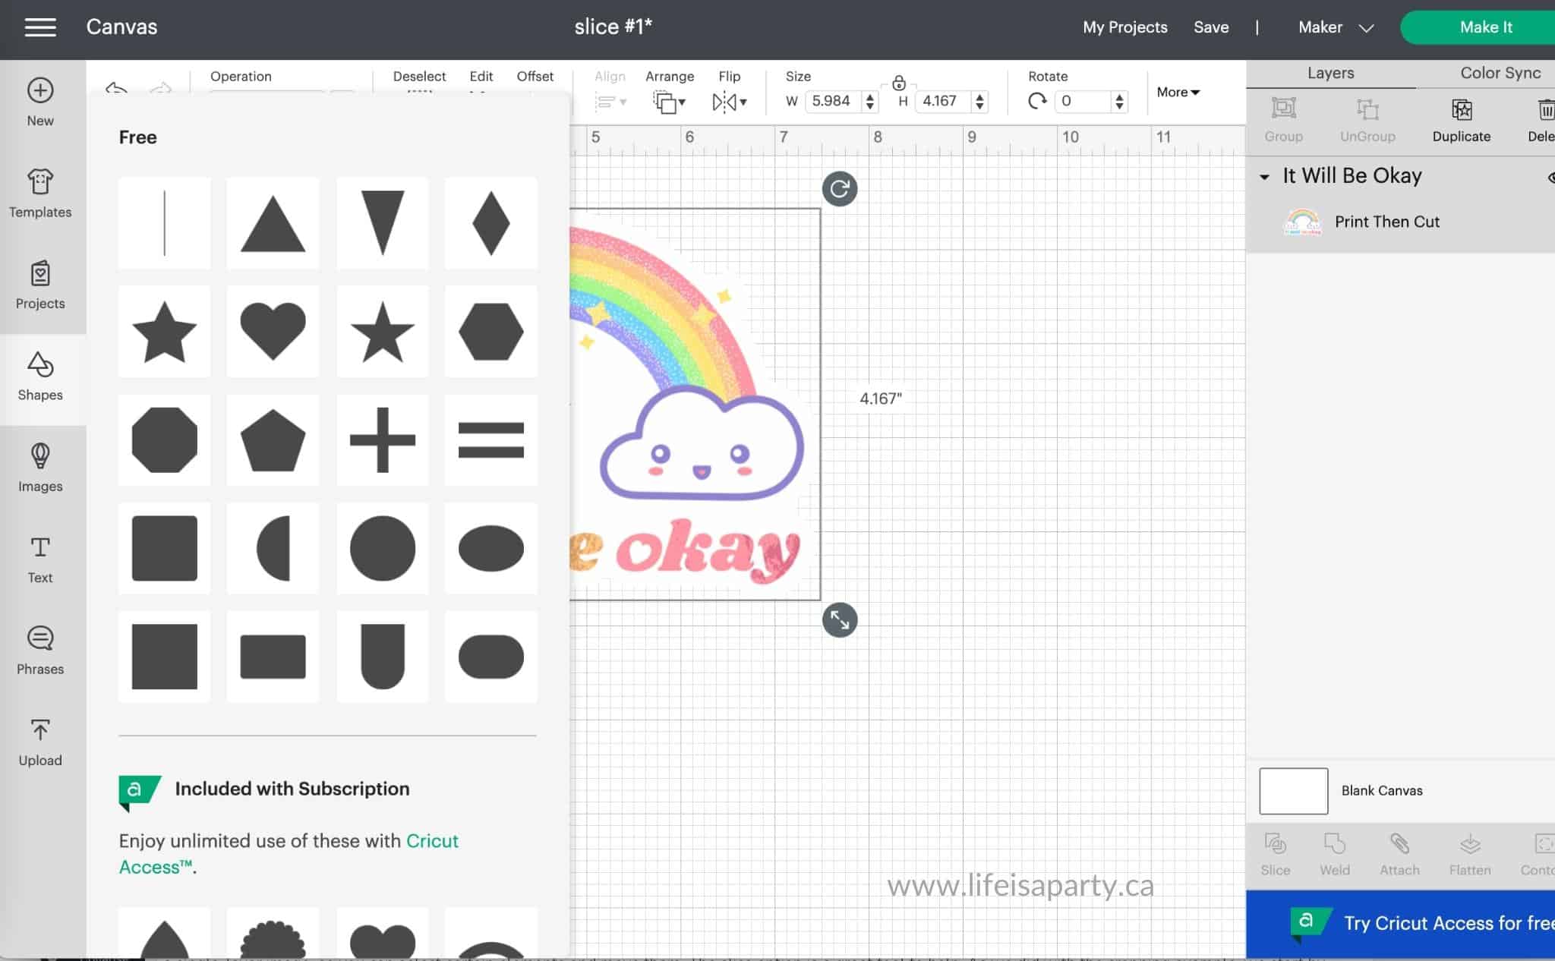Insert the oval shape
1555x961 pixels.
coord(490,548)
